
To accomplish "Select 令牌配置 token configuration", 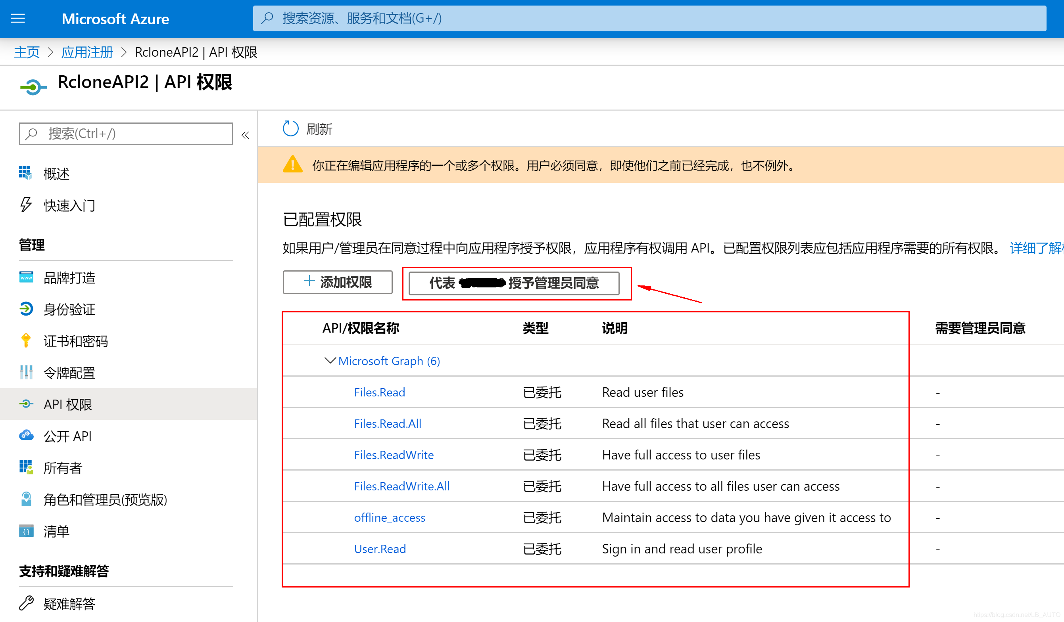I will coord(70,373).
